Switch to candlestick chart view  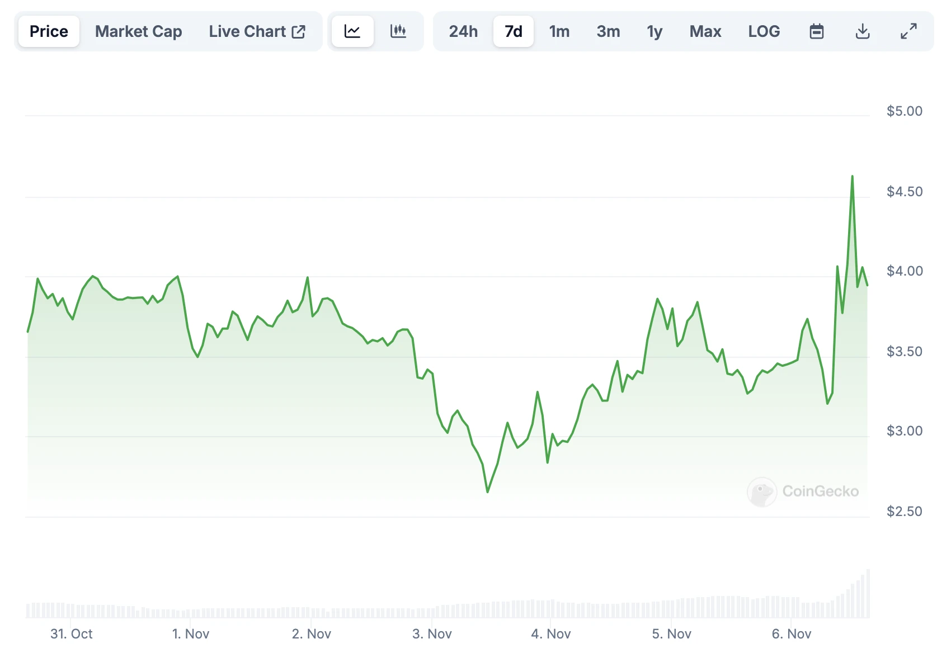(x=398, y=31)
